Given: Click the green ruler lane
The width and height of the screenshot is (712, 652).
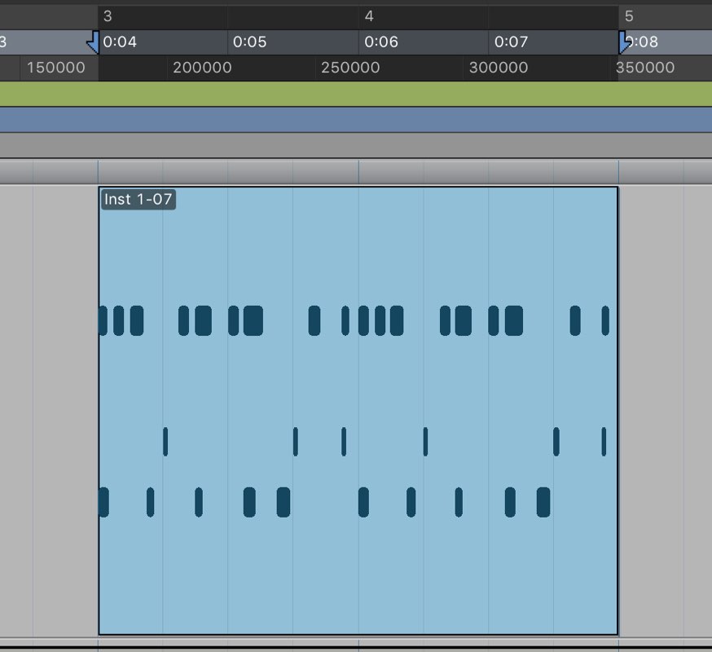Looking at the screenshot, I should click(356, 94).
